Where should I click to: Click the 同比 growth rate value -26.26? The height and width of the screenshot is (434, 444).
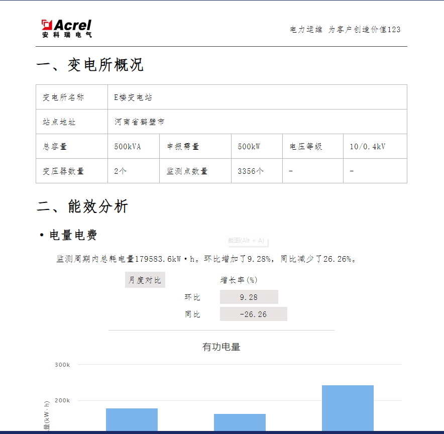(x=254, y=314)
